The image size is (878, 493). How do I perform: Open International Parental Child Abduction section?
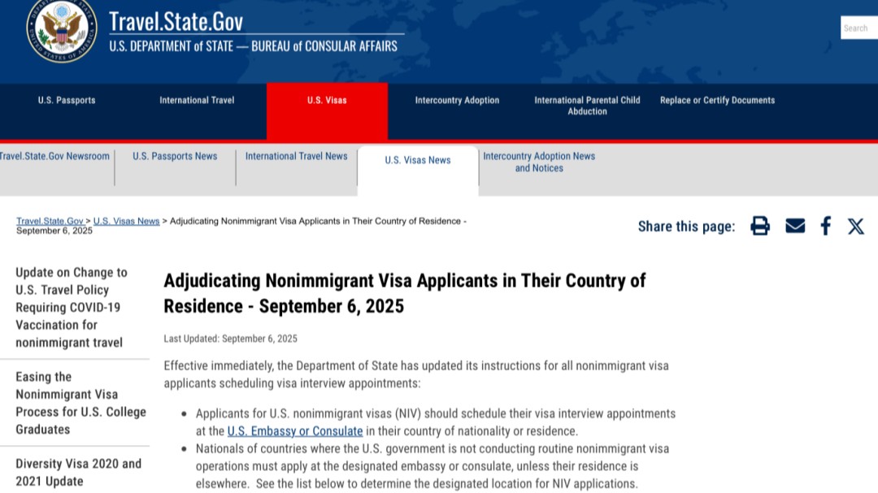587,106
